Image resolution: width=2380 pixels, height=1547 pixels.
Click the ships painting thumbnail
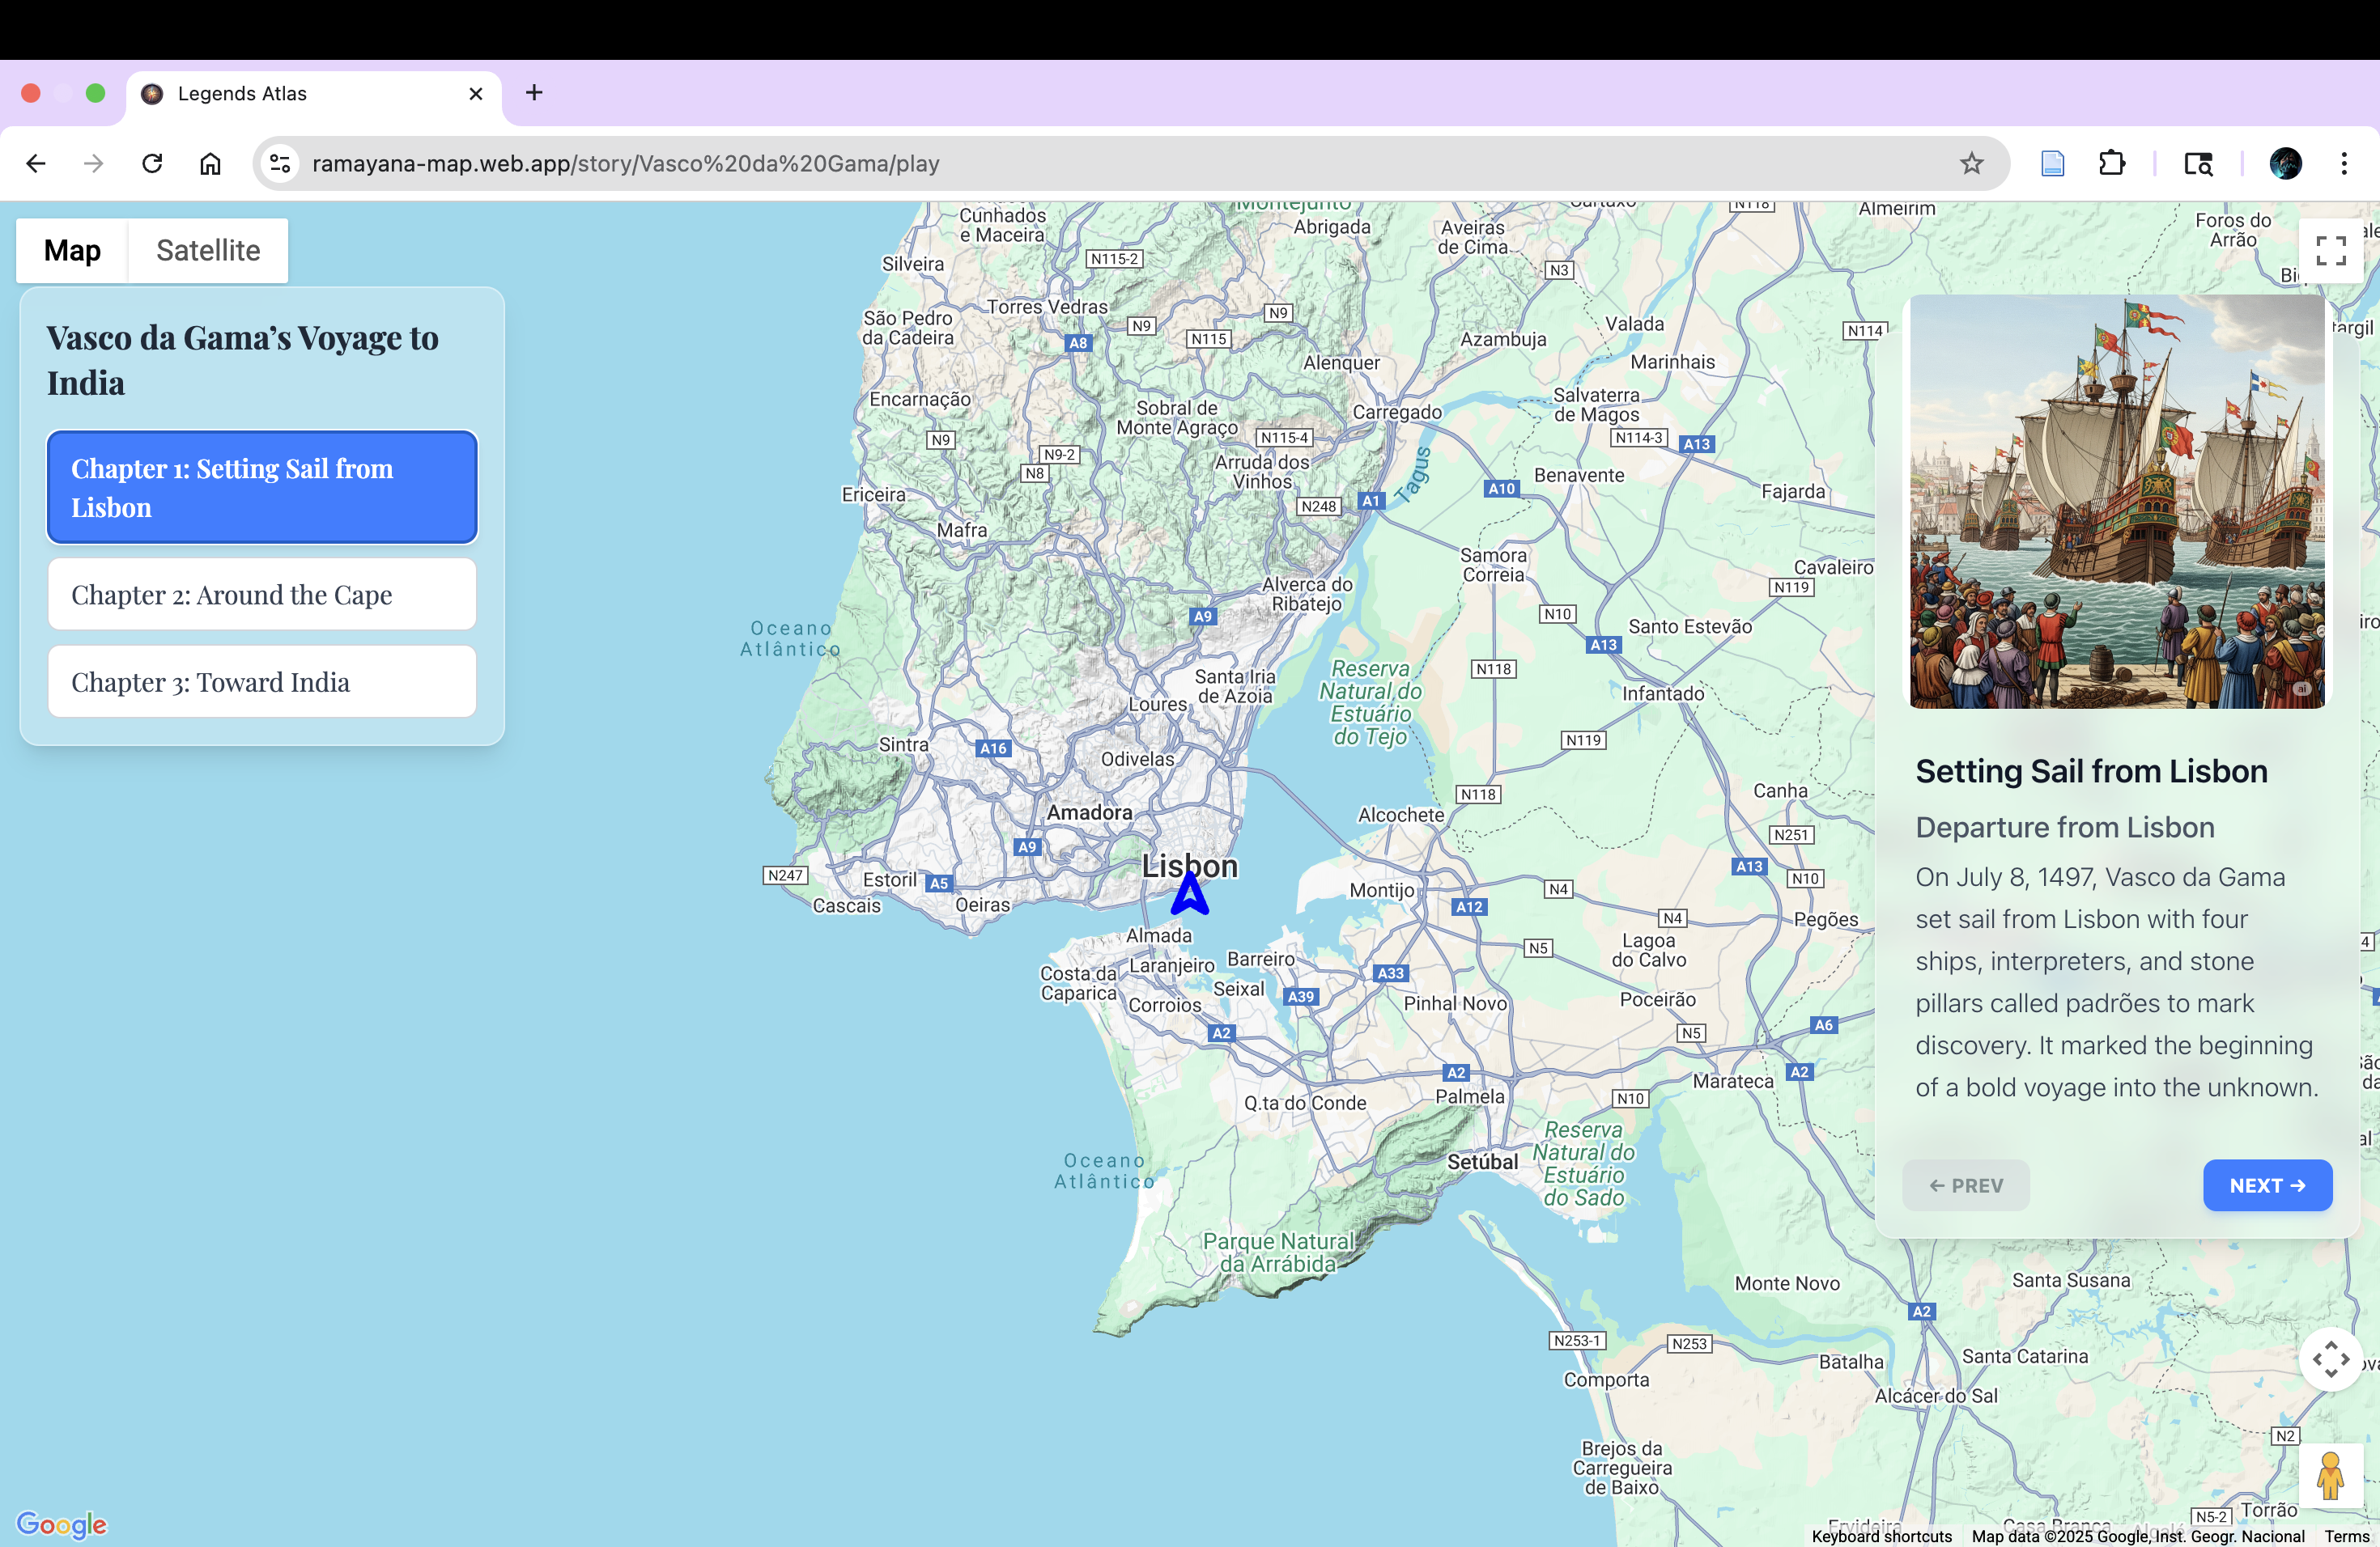coord(2116,502)
